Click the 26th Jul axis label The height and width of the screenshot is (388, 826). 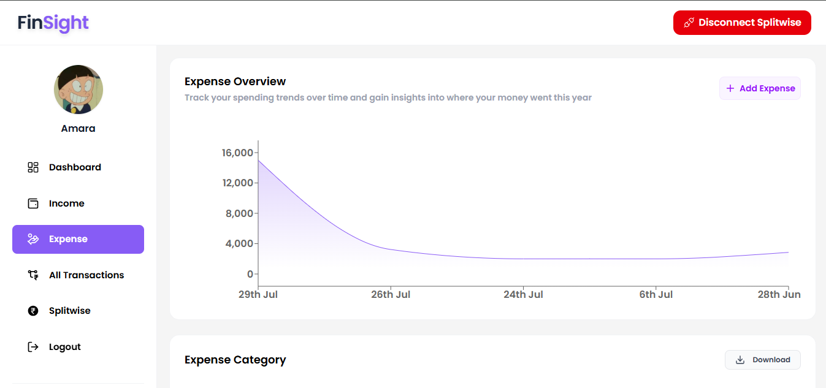click(391, 295)
